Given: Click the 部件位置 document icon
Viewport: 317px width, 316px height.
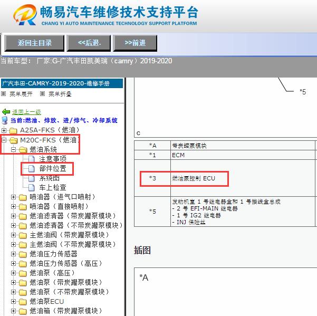Looking at the screenshot, I should coord(31,168).
